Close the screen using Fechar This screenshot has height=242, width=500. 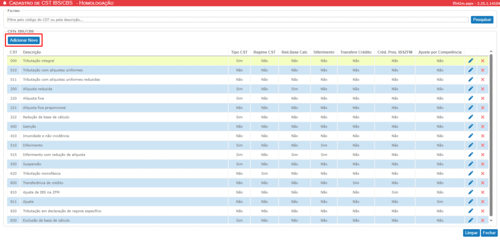pos(488,233)
